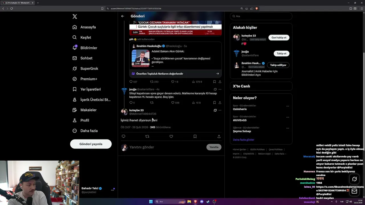Screen dimensions: 365x205
Task: Open more options for Şeyma Subaşı trend
Action: coord(287,128)
